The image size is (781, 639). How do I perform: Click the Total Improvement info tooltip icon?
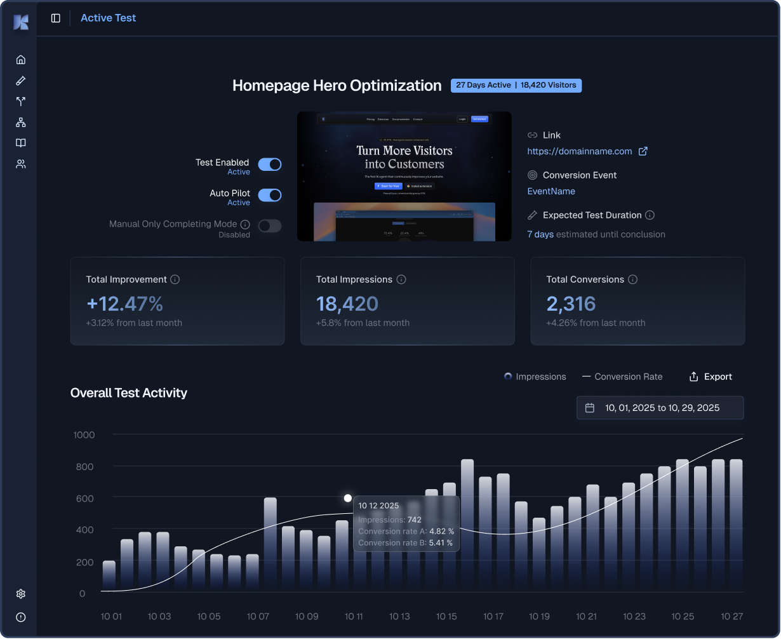coord(175,279)
